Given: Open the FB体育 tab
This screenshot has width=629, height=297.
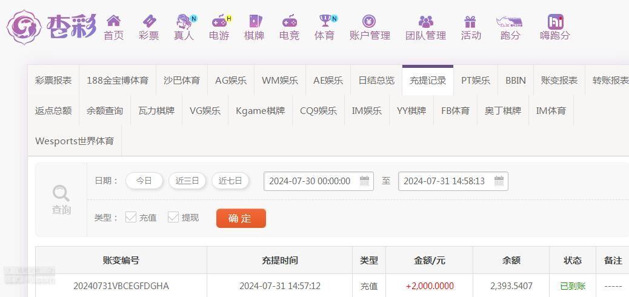Looking at the screenshot, I should click(x=455, y=111).
